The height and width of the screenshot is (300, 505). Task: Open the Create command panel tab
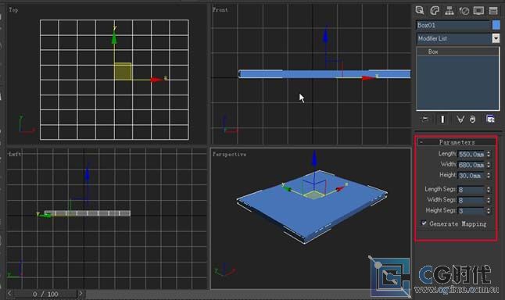(x=420, y=11)
